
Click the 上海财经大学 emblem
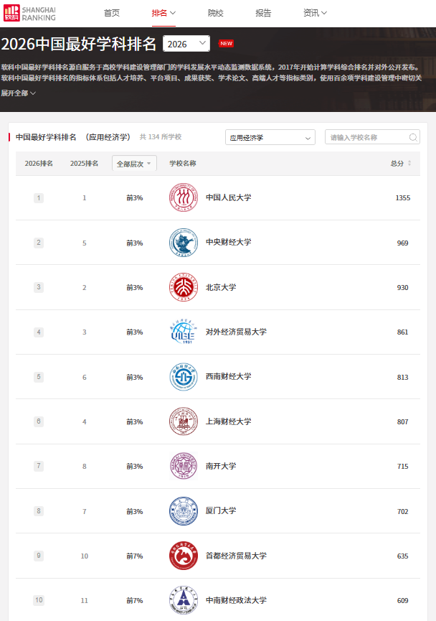(x=183, y=421)
